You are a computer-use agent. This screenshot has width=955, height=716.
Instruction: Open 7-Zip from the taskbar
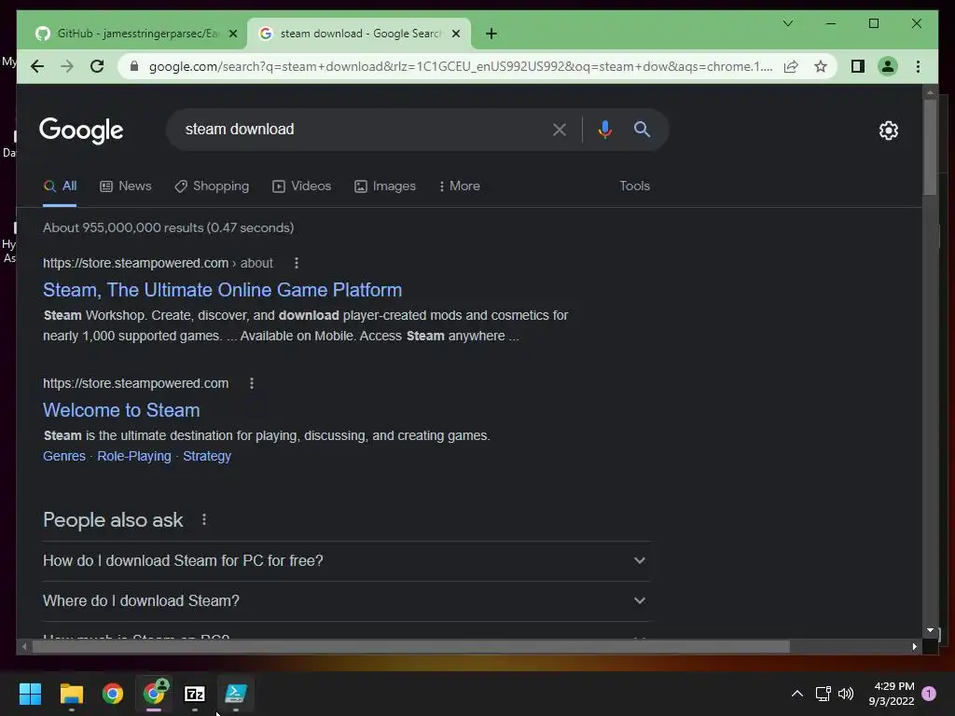click(195, 694)
